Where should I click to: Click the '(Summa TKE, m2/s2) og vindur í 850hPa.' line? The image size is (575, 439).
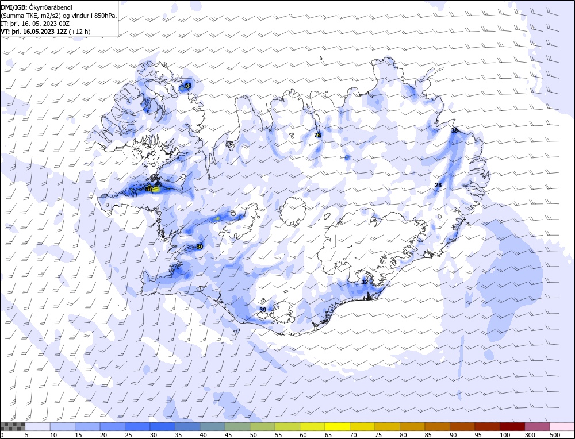[59, 16]
